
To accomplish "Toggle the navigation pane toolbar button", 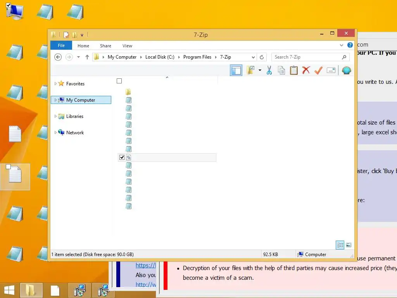I will (x=236, y=71).
